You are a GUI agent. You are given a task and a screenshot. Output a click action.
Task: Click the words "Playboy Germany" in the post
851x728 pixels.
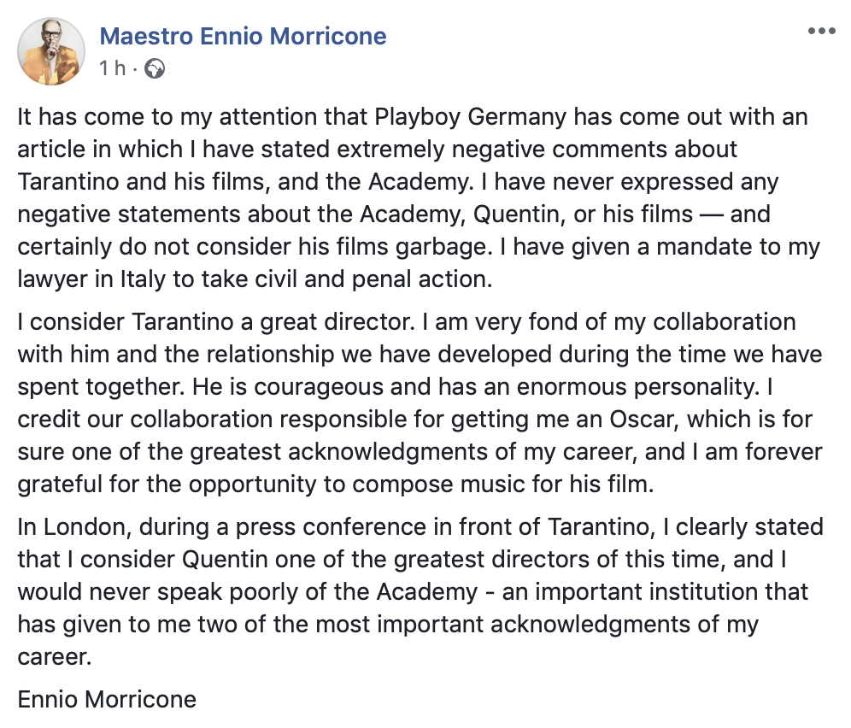471,117
